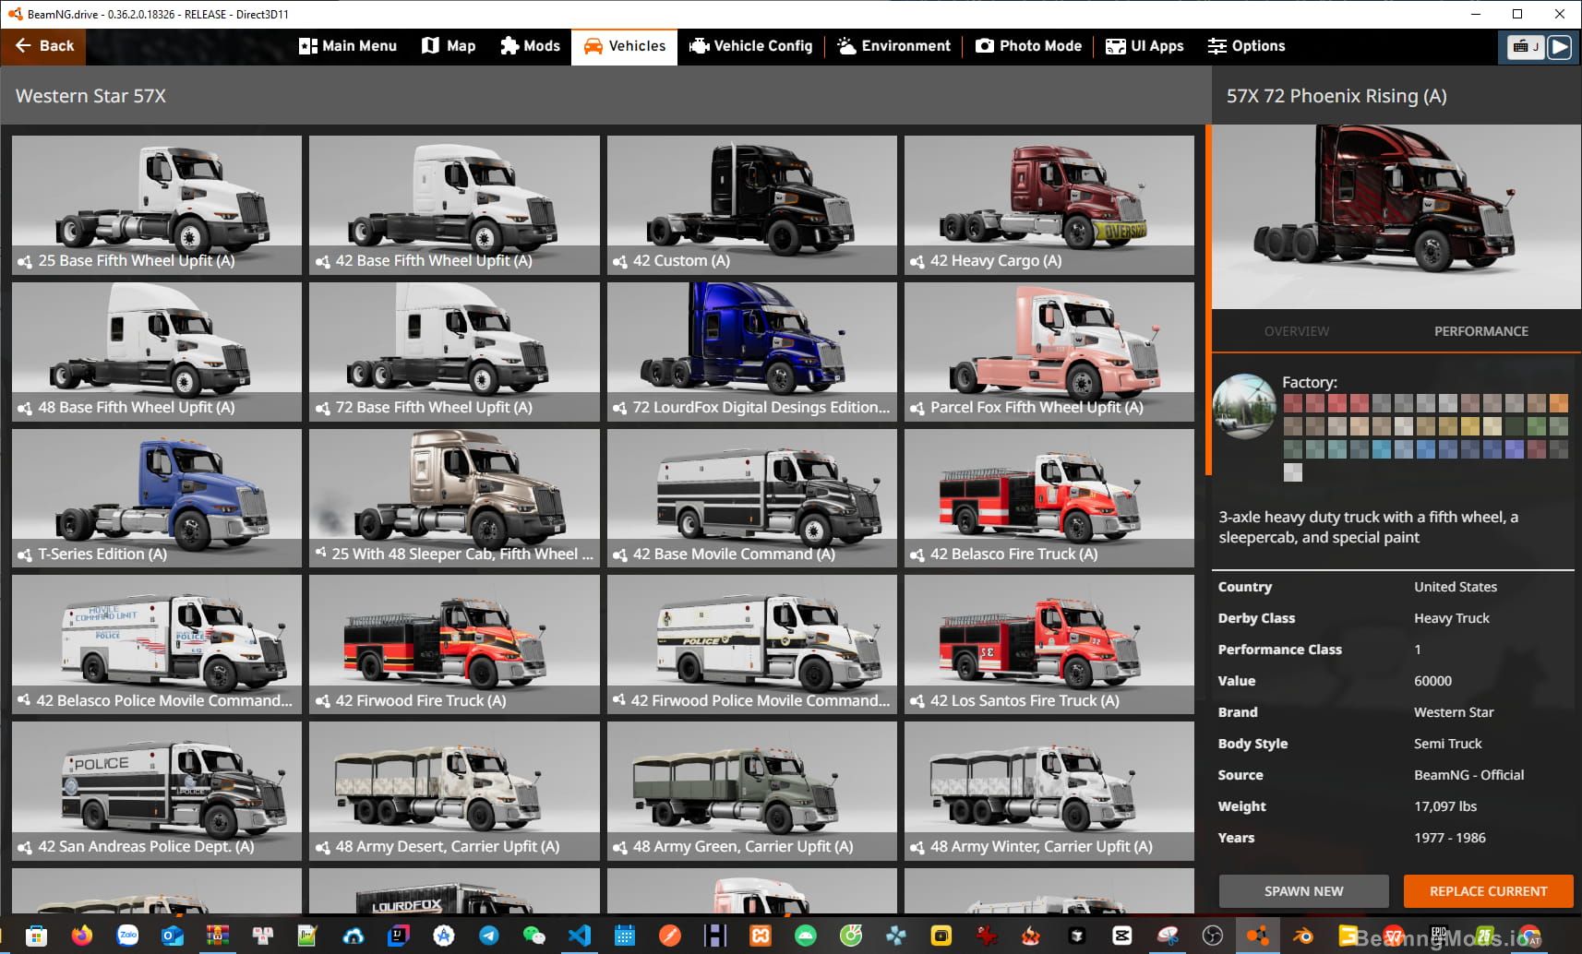The height and width of the screenshot is (954, 1582).
Task: Click the '17,097 lbs' weight value
Action: [x=1445, y=806]
